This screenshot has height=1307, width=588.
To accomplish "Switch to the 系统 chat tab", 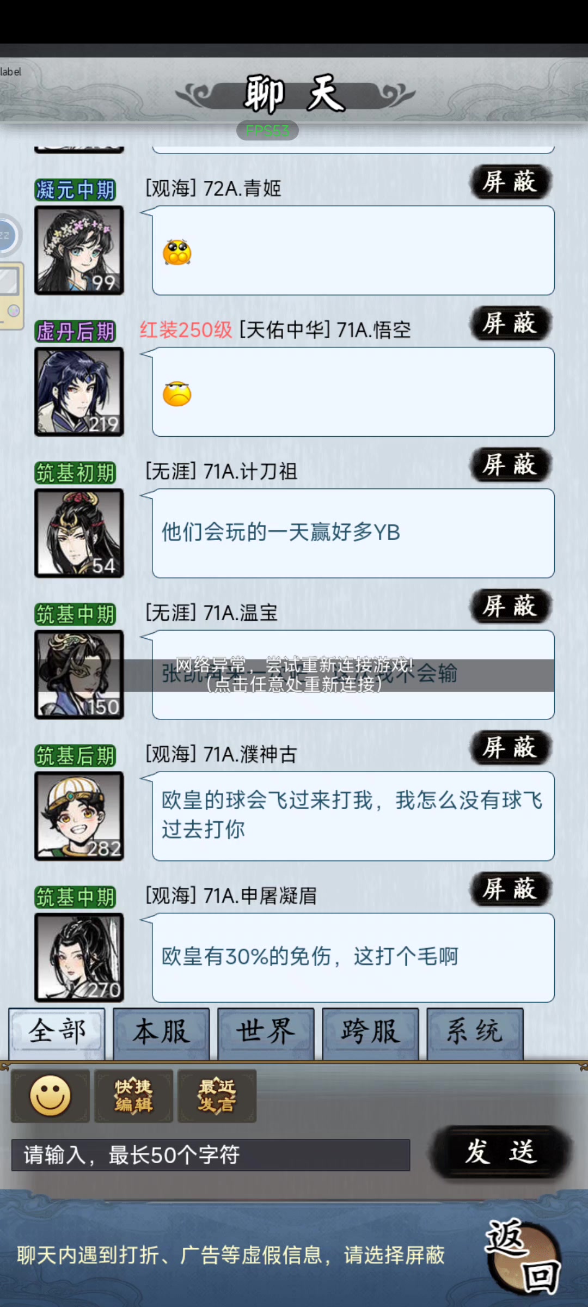I will point(475,1033).
